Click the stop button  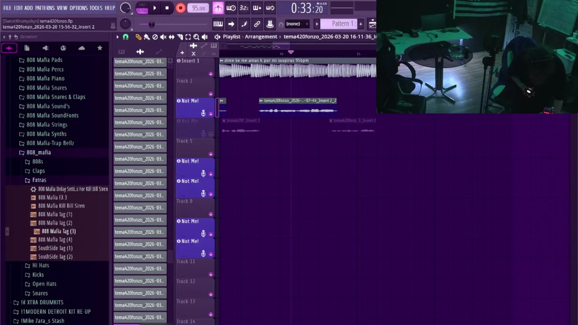[x=167, y=8]
